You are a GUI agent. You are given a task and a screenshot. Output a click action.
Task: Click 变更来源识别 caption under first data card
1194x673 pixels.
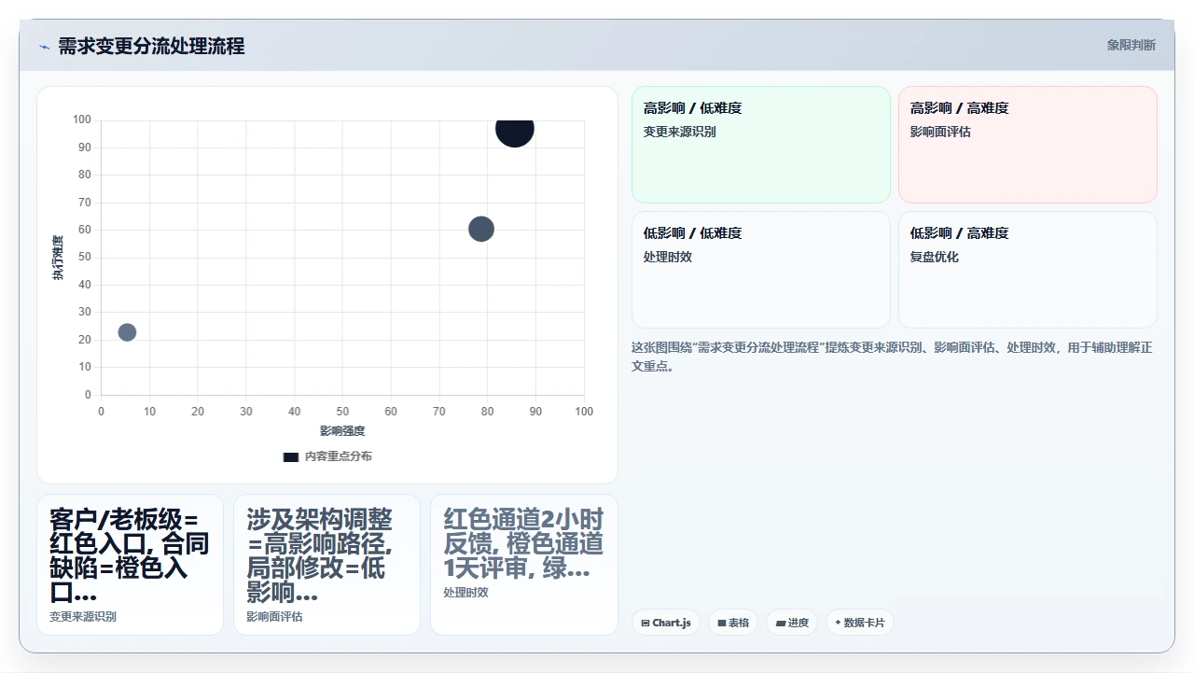83,617
